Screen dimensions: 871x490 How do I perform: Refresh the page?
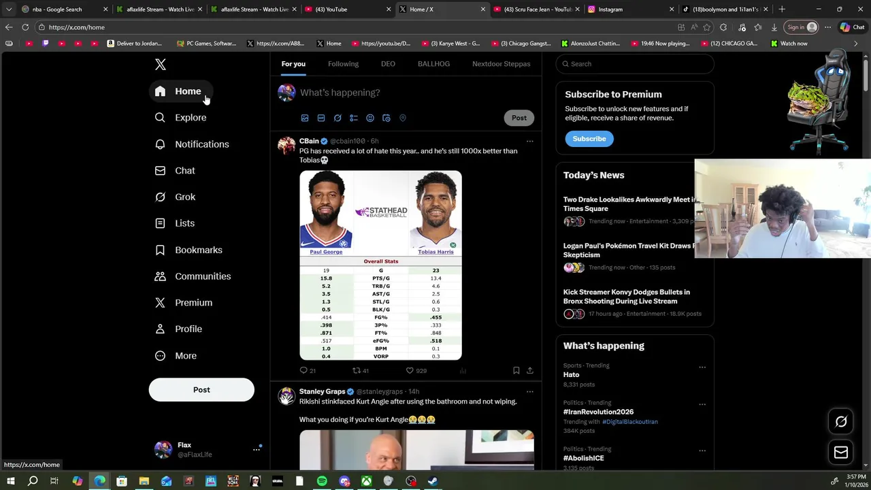pos(25,27)
